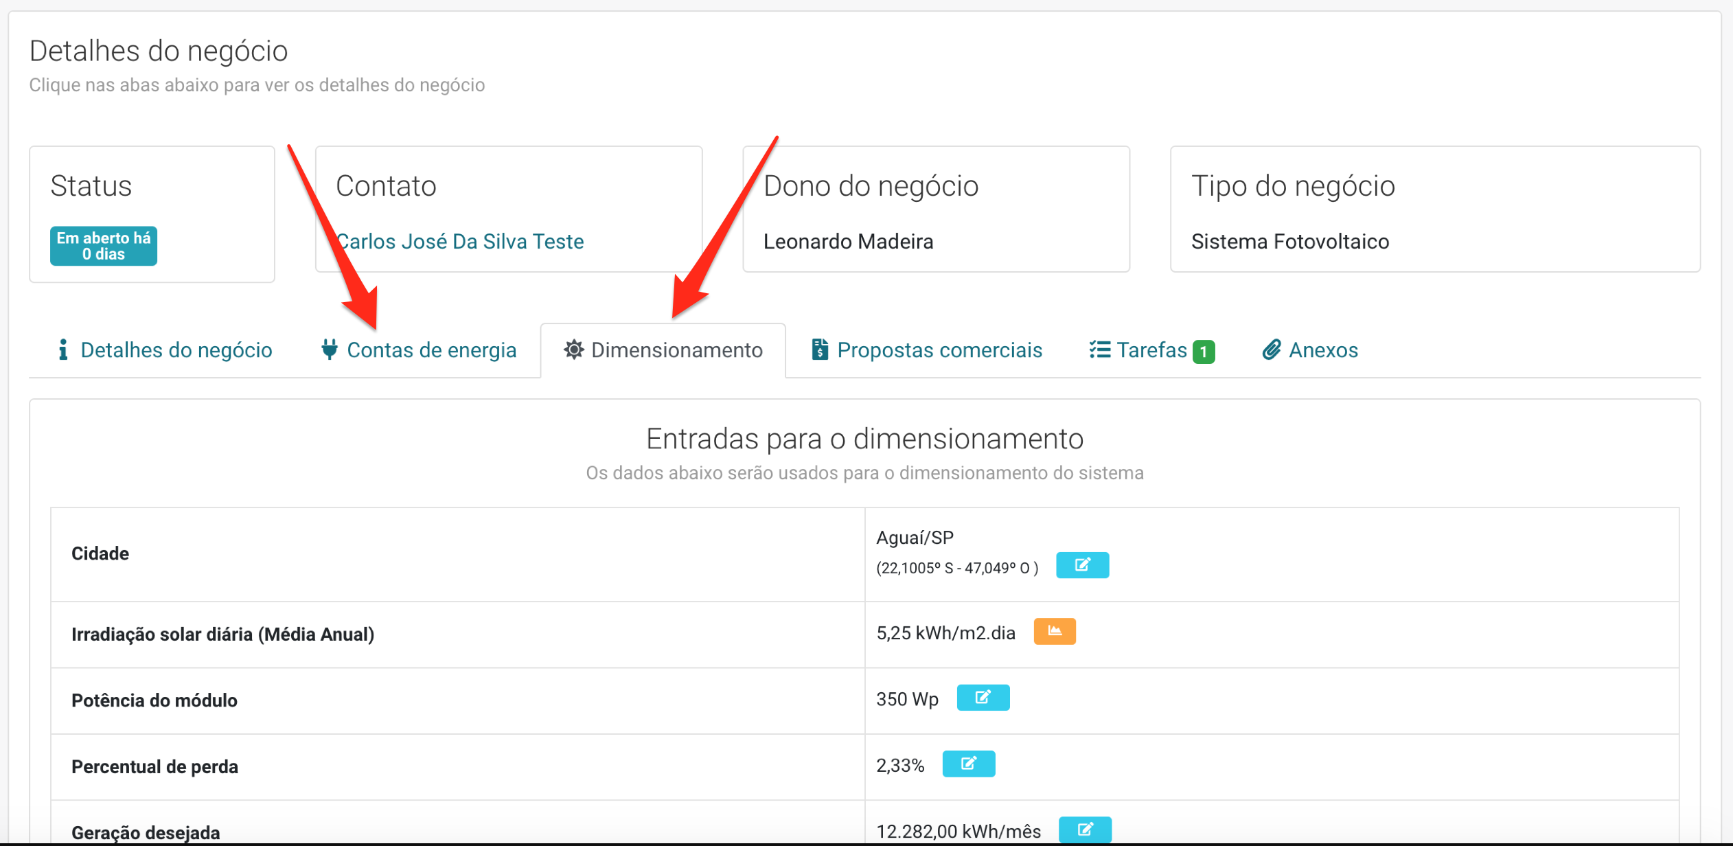The height and width of the screenshot is (846, 1733).
Task: Click the Leonardo Madeira owner name
Action: [x=848, y=242]
